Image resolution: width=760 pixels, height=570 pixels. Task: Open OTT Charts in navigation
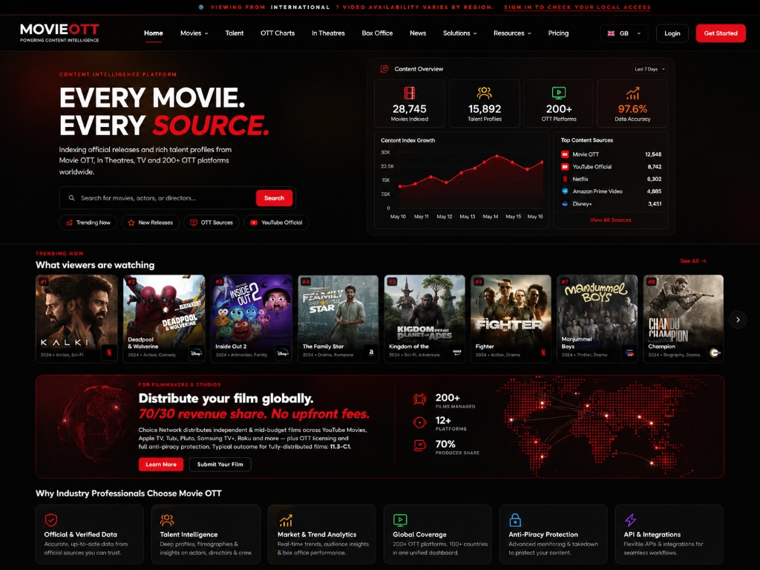point(278,33)
